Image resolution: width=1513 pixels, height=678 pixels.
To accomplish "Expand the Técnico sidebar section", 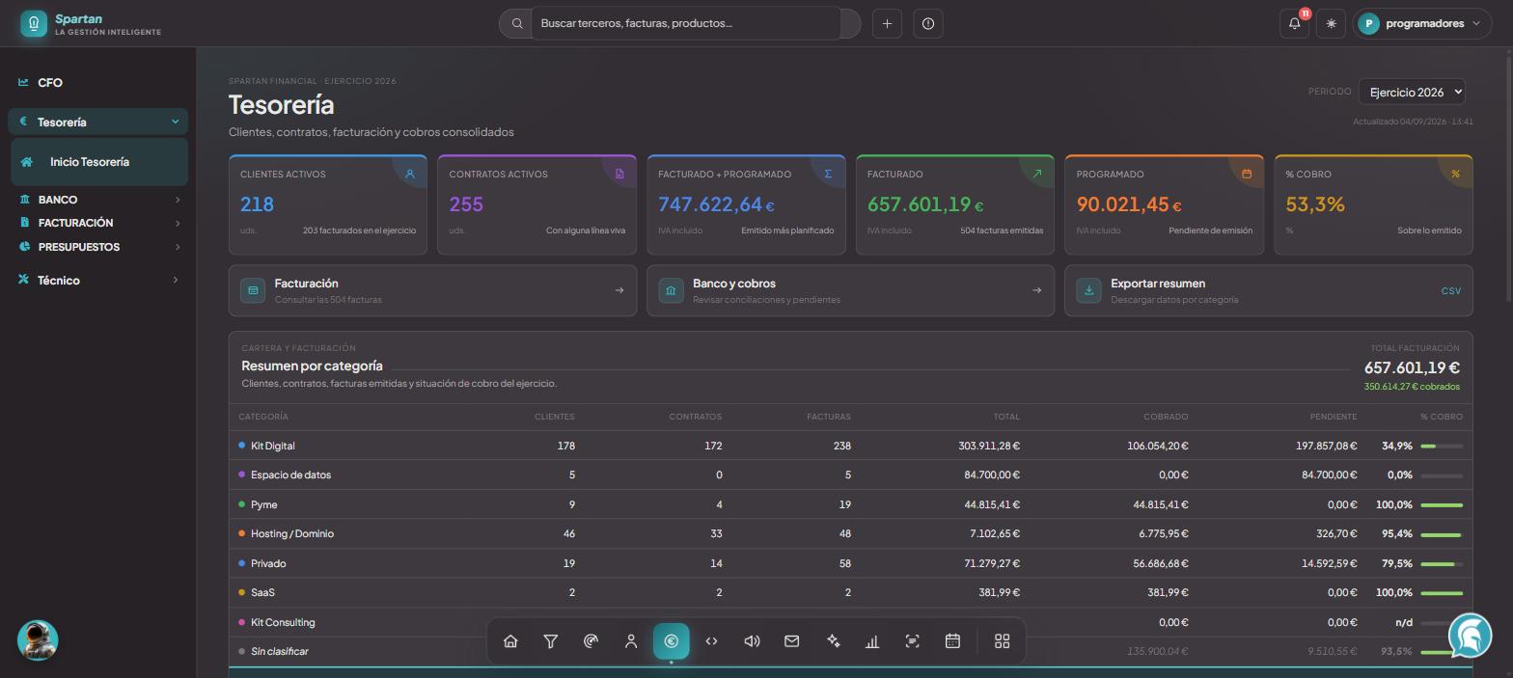I will 98,280.
